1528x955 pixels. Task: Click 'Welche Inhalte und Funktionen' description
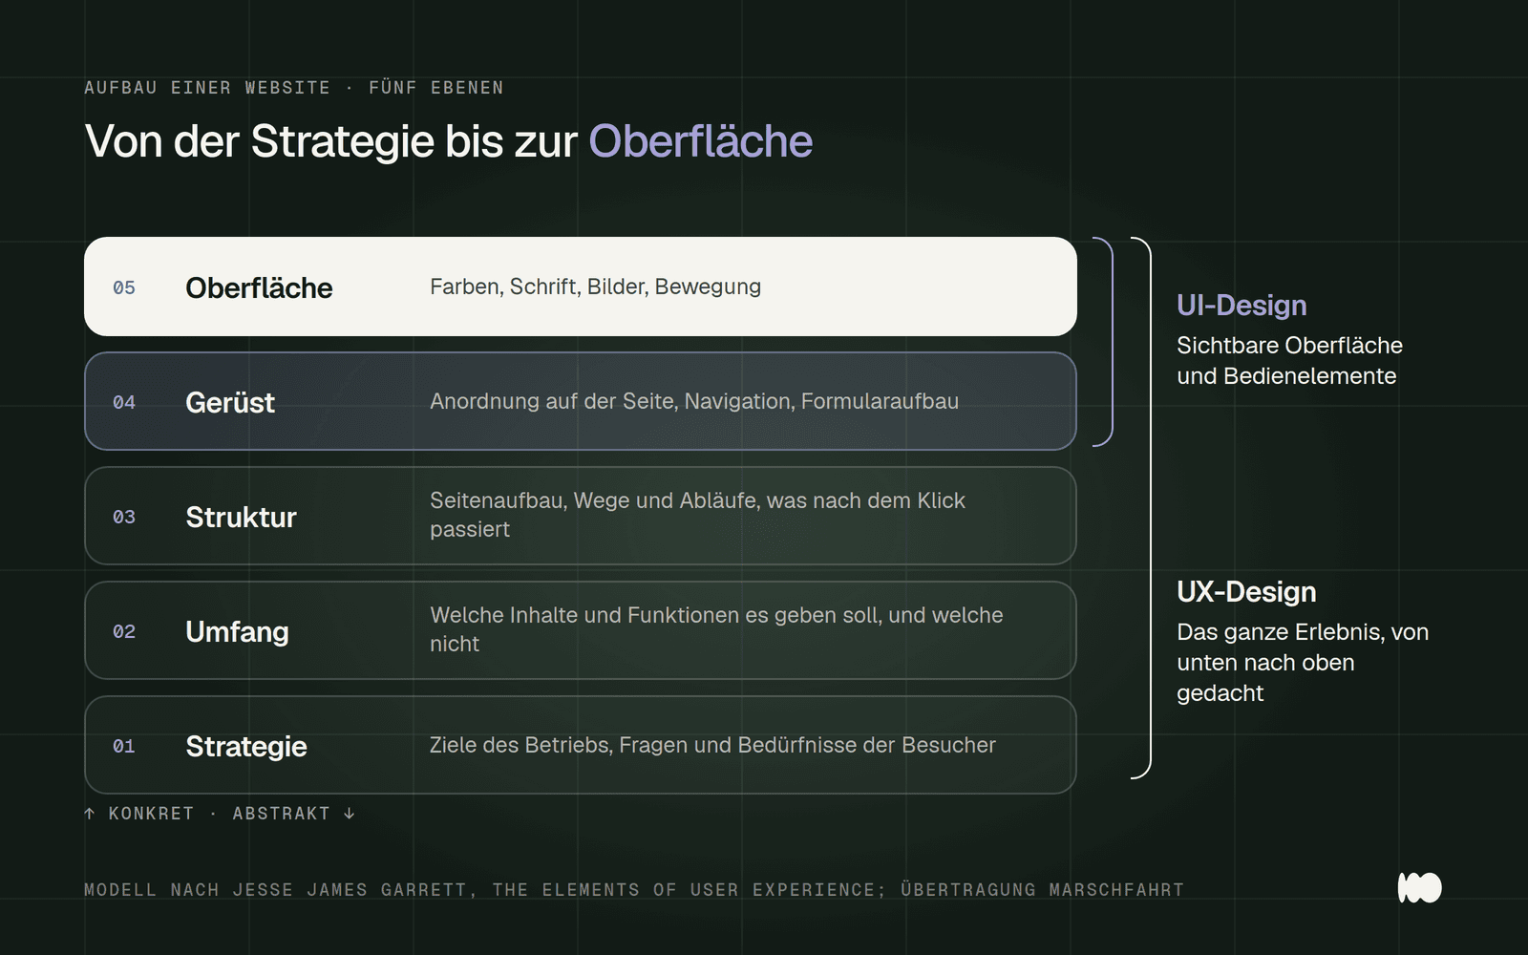[x=716, y=629]
